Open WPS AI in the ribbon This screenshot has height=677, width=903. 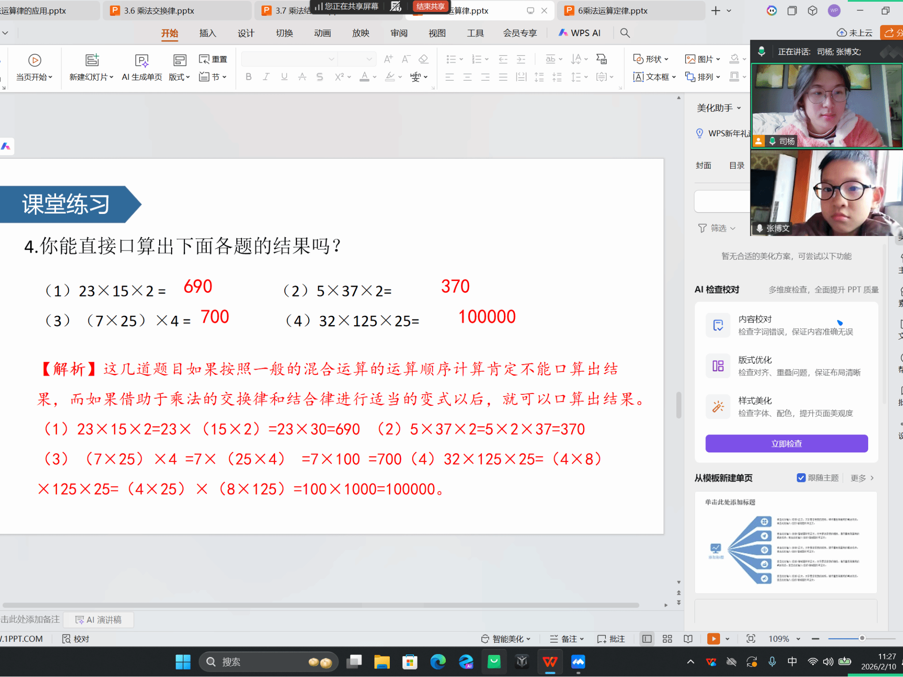579,33
